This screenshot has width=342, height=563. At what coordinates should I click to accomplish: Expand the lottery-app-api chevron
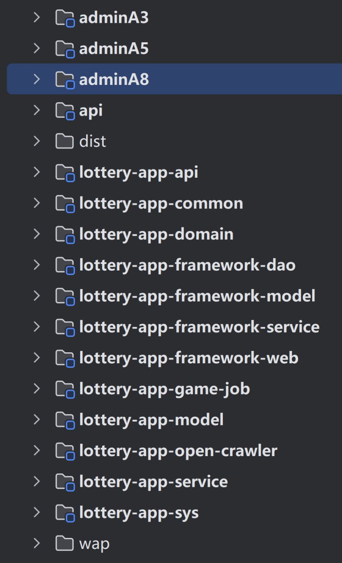pyautogui.click(x=37, y=172)
